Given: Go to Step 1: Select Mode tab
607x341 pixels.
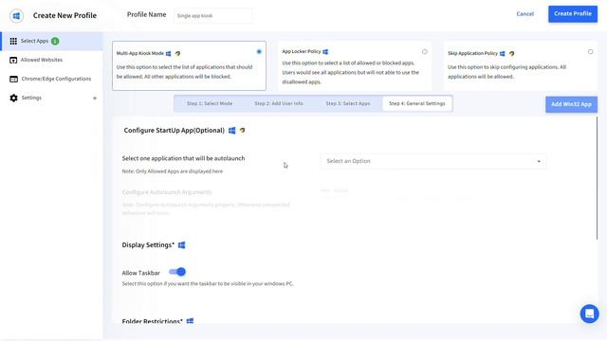Looking at the screenshot, I should coord(210,103).
